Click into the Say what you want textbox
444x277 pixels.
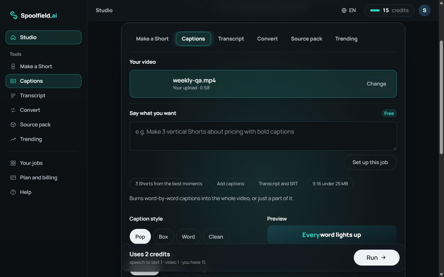coord(263,136)
